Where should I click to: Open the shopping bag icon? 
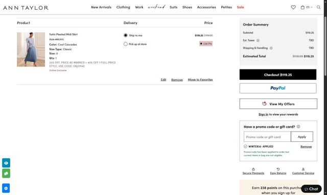pyautogui.click(x=302, y=7)
